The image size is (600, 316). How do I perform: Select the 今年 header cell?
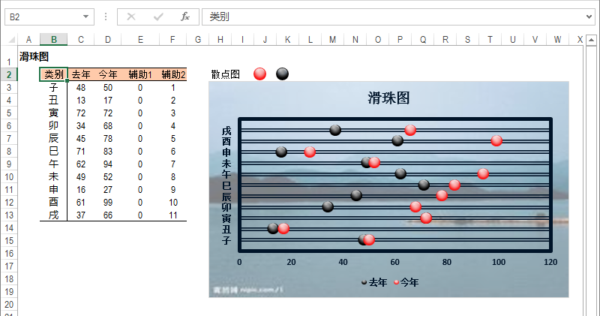[x=108, y=74]
